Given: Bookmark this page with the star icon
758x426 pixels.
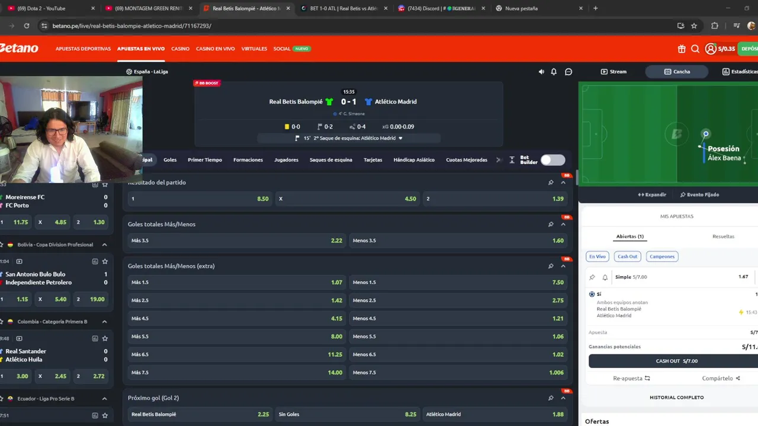Looking at the screenshot, I should click(x=694, y=26).
